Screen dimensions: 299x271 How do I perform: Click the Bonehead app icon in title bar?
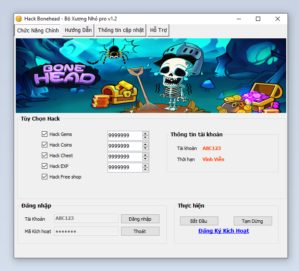[x=19, y=19]
